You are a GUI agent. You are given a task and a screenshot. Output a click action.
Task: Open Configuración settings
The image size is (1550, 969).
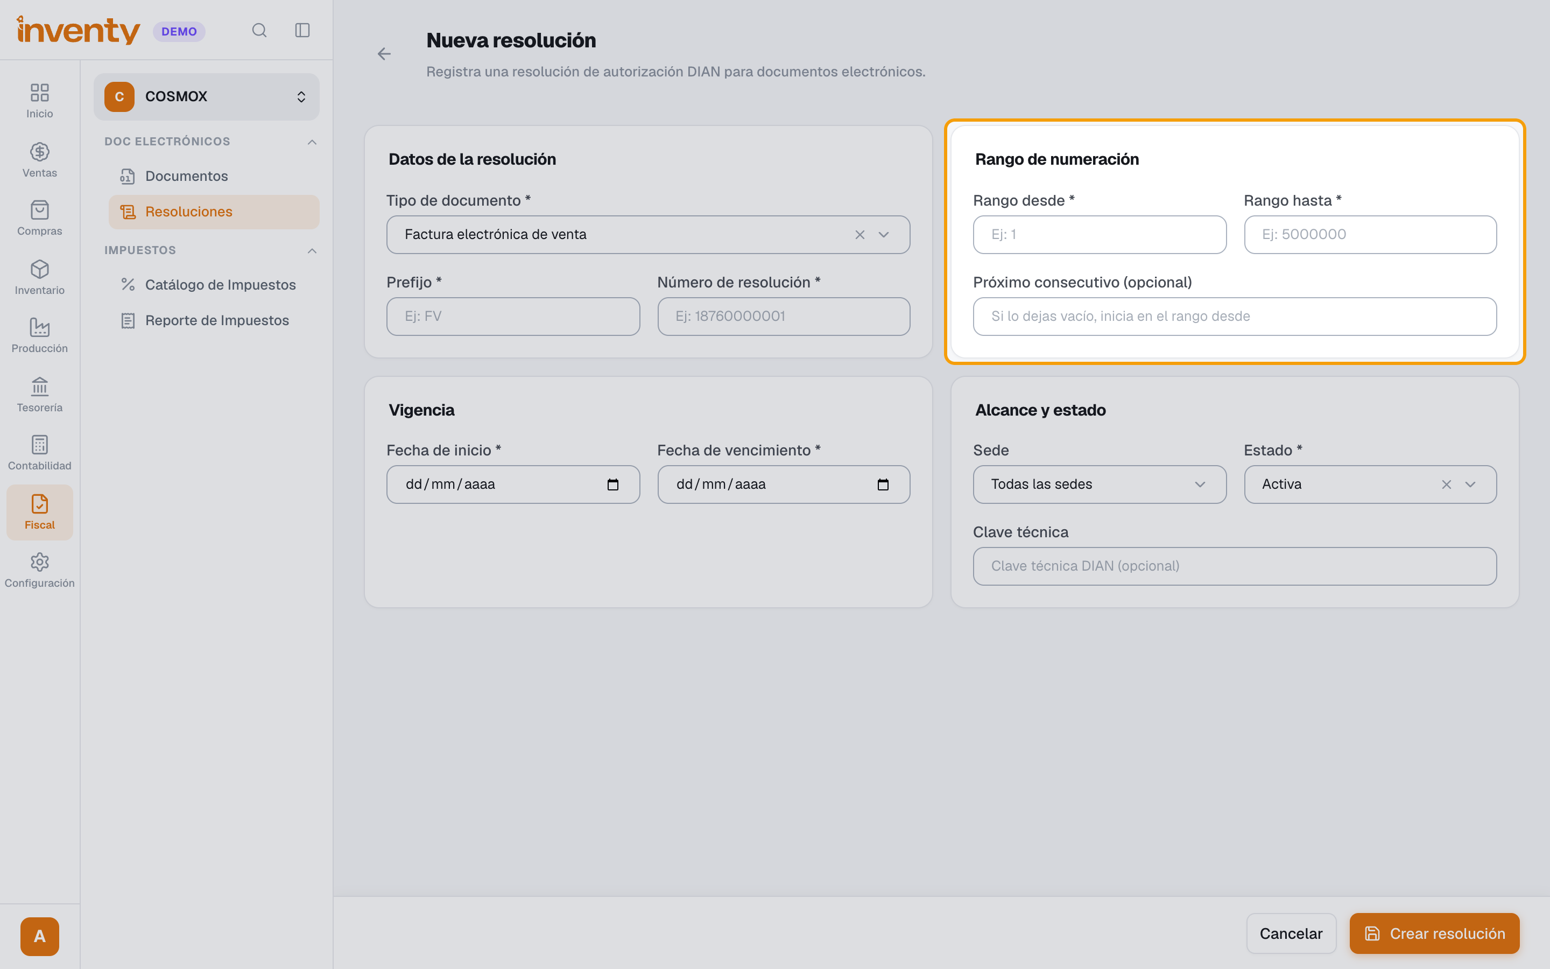(40, 571)
